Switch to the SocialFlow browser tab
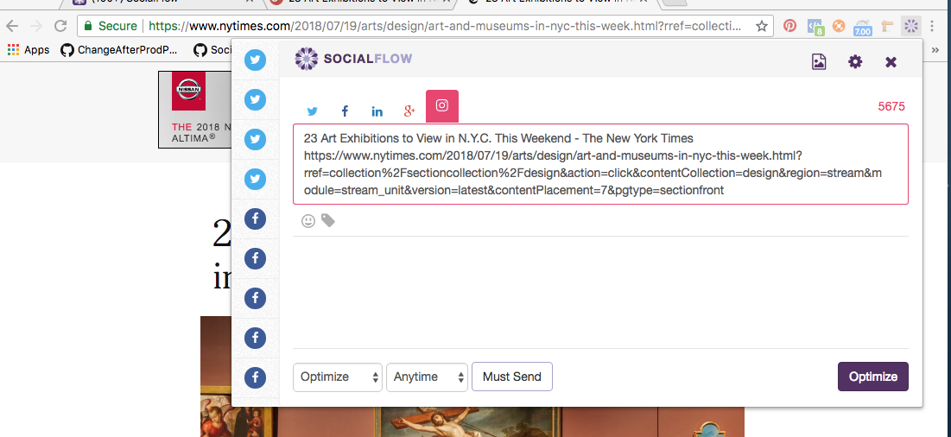 164,3
